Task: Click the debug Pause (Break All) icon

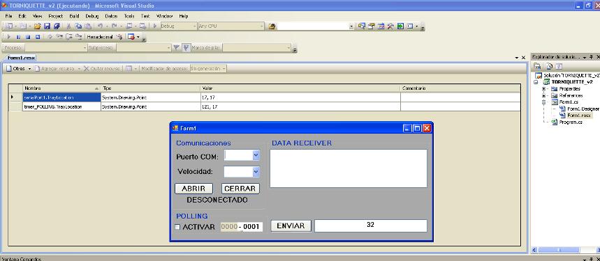Action: 18,37
